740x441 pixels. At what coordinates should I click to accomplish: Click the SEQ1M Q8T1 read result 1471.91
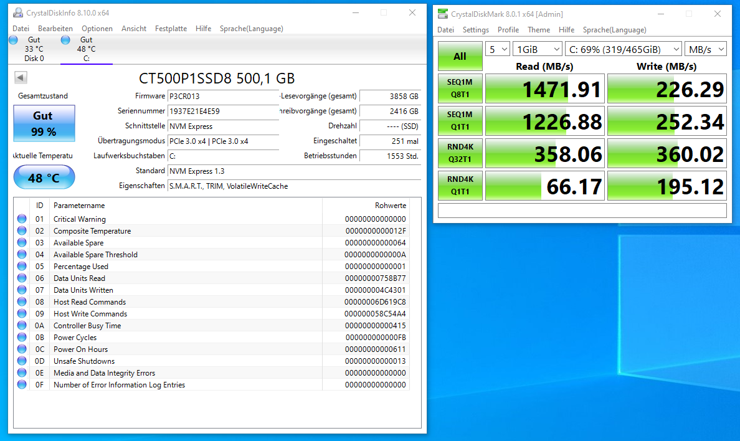point(545,88)
